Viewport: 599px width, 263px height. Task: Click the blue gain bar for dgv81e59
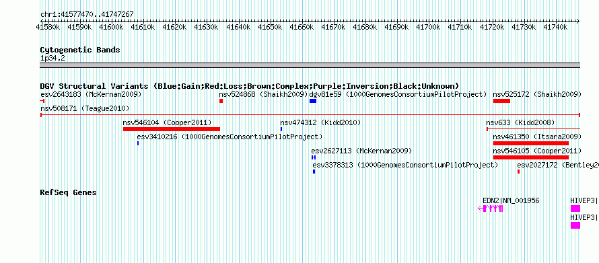tap(313, 101)
